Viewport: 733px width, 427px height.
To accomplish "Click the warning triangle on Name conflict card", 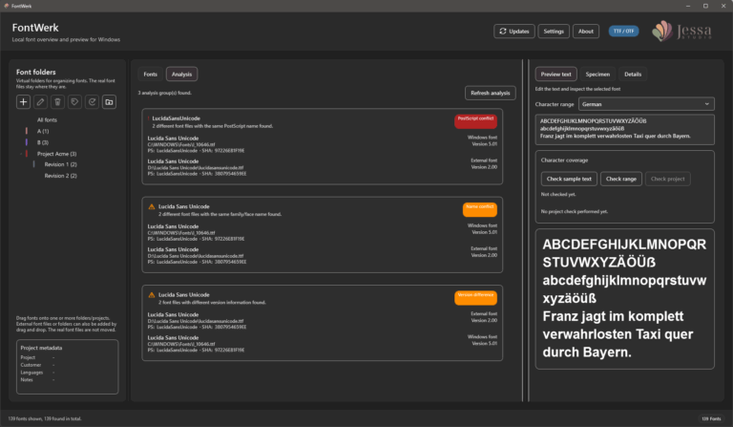I will pos(152,206).
